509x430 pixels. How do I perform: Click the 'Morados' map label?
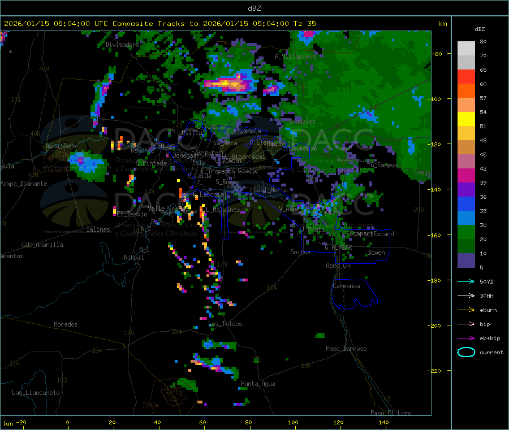tap(66, 324)
